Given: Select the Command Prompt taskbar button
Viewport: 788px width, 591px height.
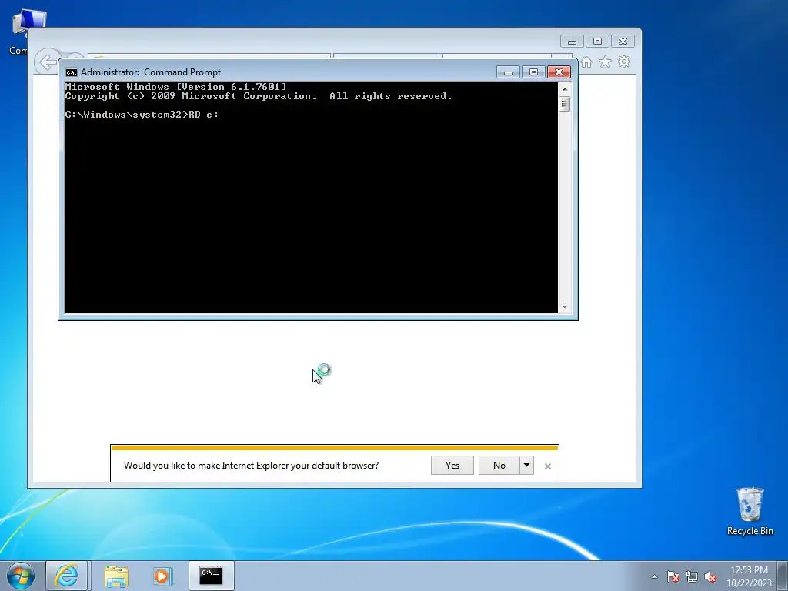Looking at the screenshot, I should pos(211,576).
